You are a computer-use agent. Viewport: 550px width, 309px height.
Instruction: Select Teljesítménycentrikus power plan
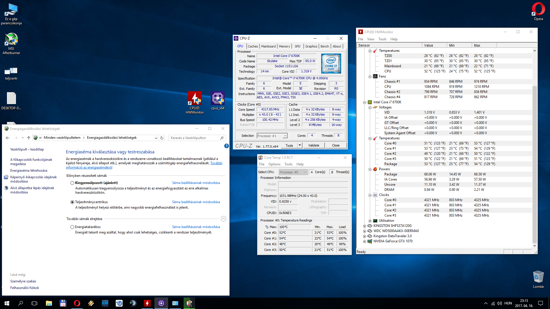pos(72,202)
